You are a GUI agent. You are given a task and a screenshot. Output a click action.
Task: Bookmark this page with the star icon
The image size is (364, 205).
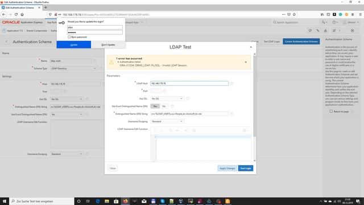tap(294, 14)
